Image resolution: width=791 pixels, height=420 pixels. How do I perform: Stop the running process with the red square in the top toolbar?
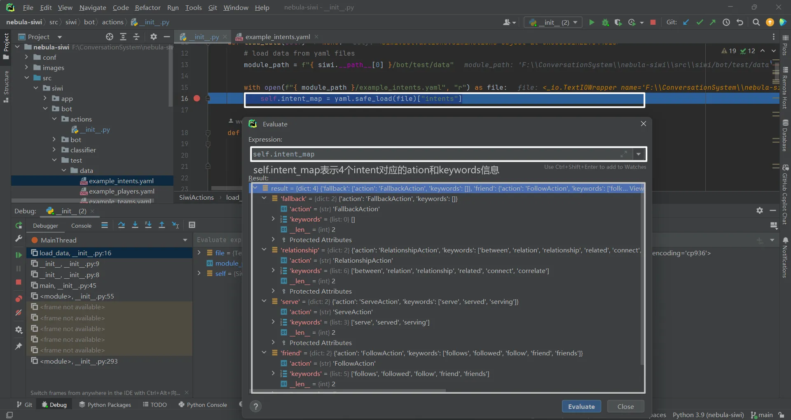pyautogui.click(x=653, y=22)
